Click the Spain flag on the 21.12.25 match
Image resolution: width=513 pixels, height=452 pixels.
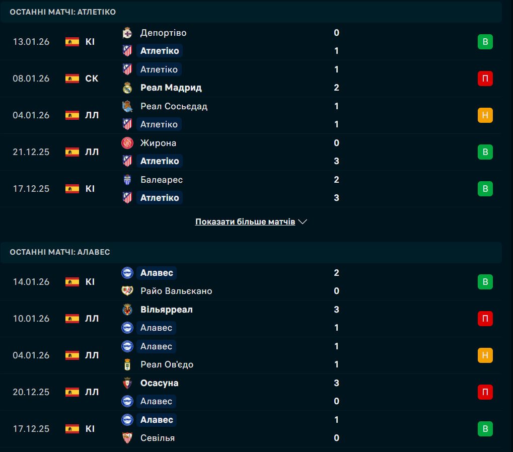(72, 152)
